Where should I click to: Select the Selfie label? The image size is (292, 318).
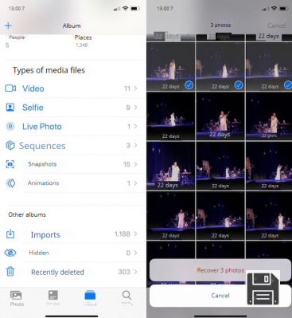pyautogui.click(x=33, y=108)
